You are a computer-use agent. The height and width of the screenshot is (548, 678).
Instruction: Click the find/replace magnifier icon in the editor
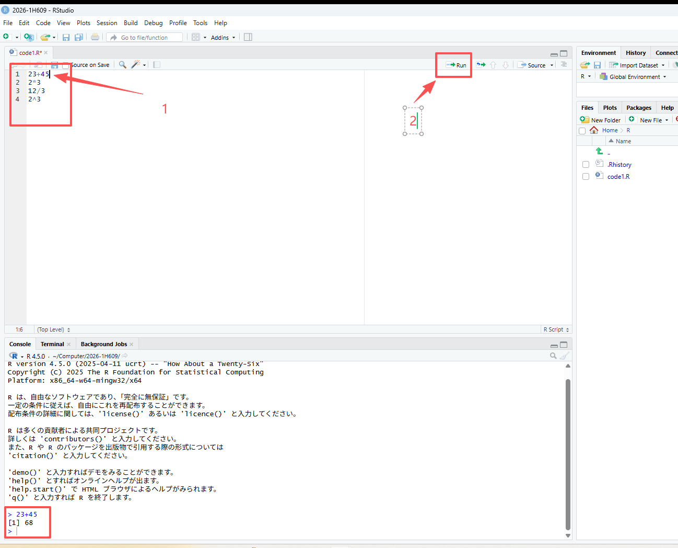(122, 65)
